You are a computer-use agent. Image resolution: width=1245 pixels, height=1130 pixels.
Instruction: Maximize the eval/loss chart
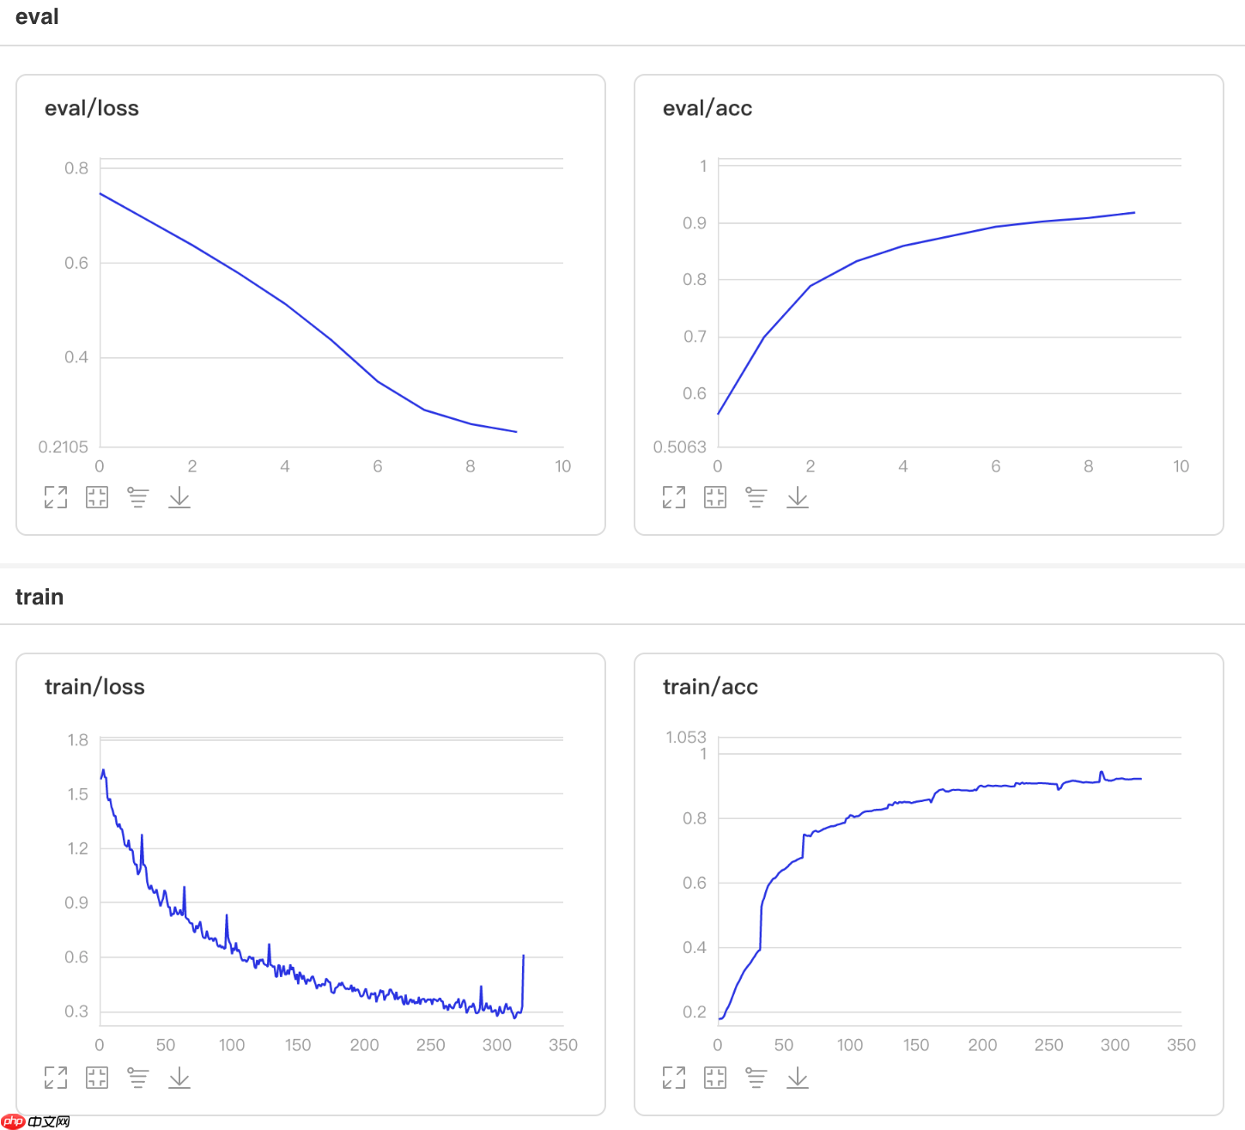[x=56, y=497]
